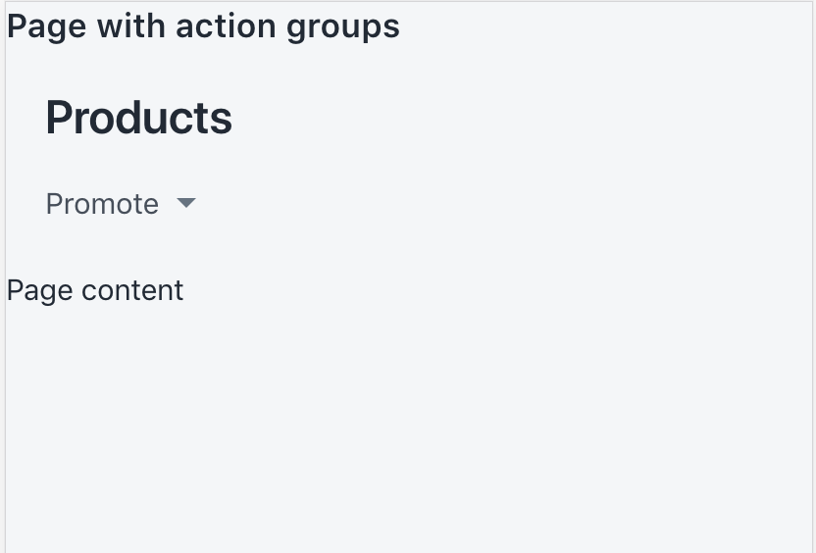
Task: Click the bold heading at the top
Action: click(x=203, y=26)
